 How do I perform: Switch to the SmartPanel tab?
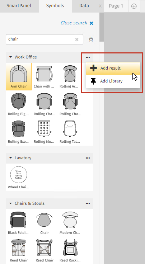(x=19, y=6)
